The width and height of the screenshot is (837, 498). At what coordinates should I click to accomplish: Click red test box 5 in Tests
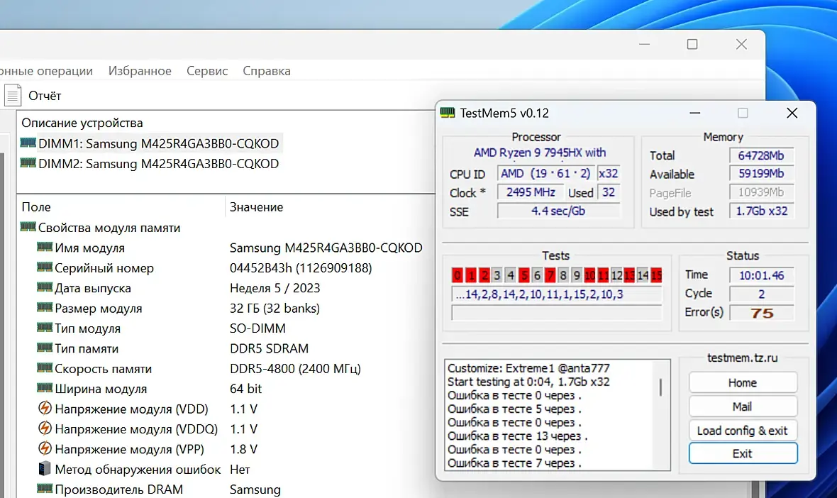click(x=524, y=275)
